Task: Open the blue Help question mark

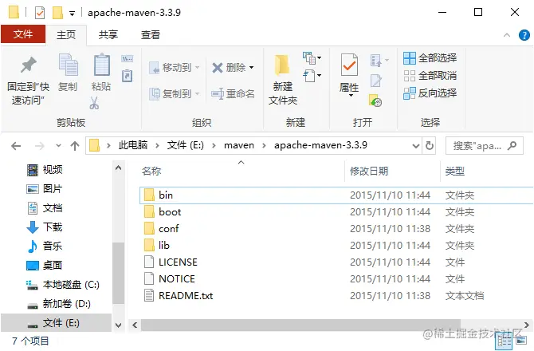Action: [524, 35]
